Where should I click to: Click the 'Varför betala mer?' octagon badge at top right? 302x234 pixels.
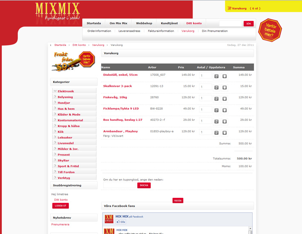point(270,30)
